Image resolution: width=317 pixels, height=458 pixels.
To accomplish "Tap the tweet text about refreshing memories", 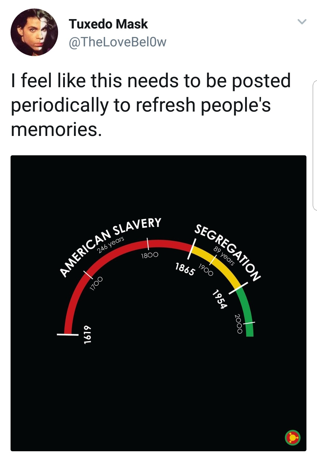I will [x=151, y=105].
